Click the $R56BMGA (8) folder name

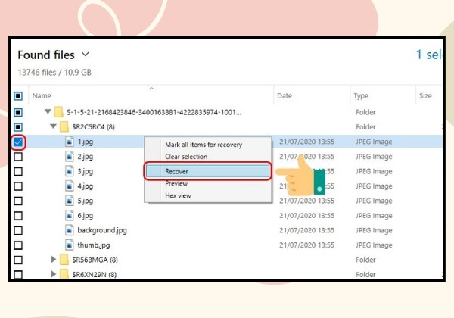(x=95, y=260)
